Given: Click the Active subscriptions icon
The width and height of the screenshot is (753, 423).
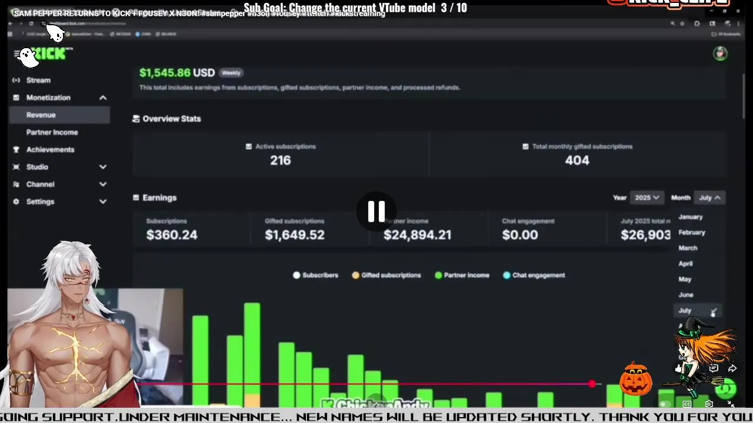Looking at the screenshot, I should point(249,146).
